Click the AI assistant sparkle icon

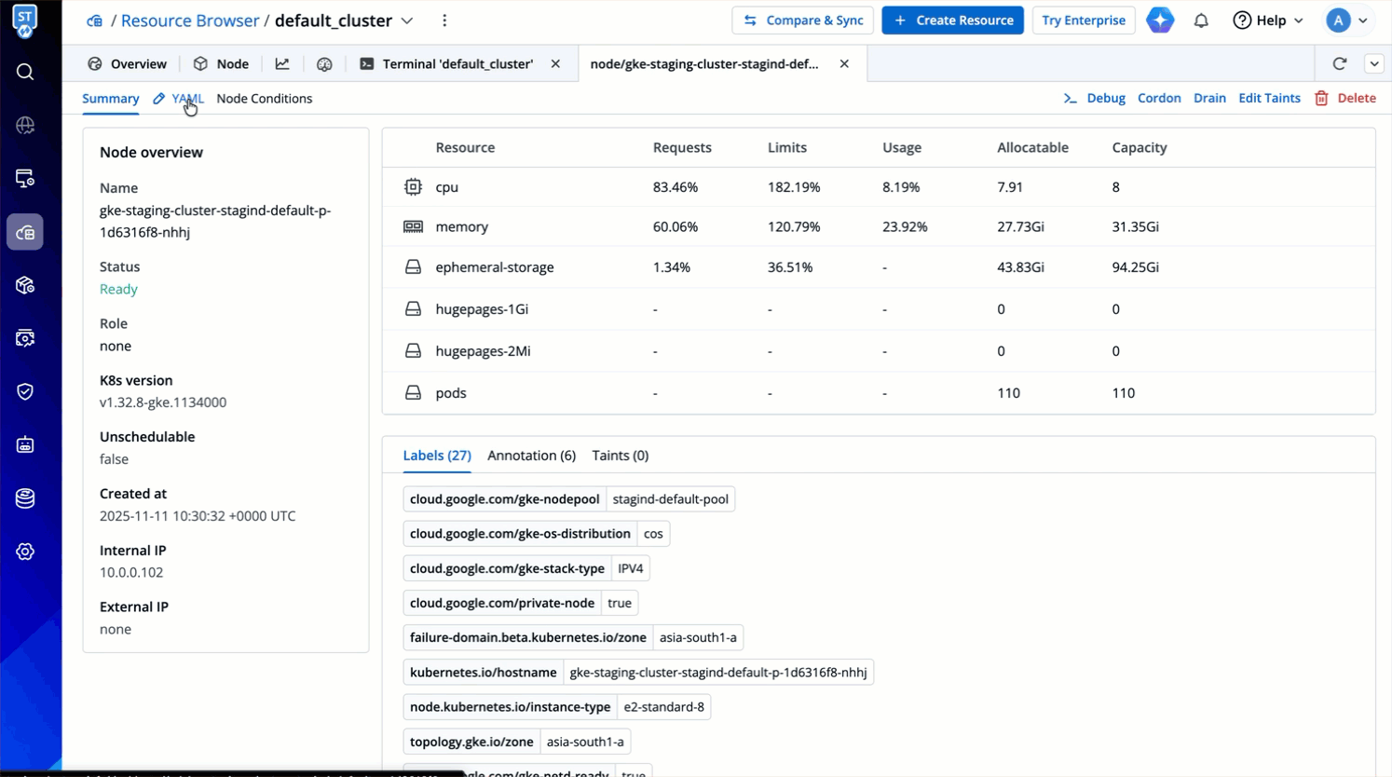[x=1160, y=20]
